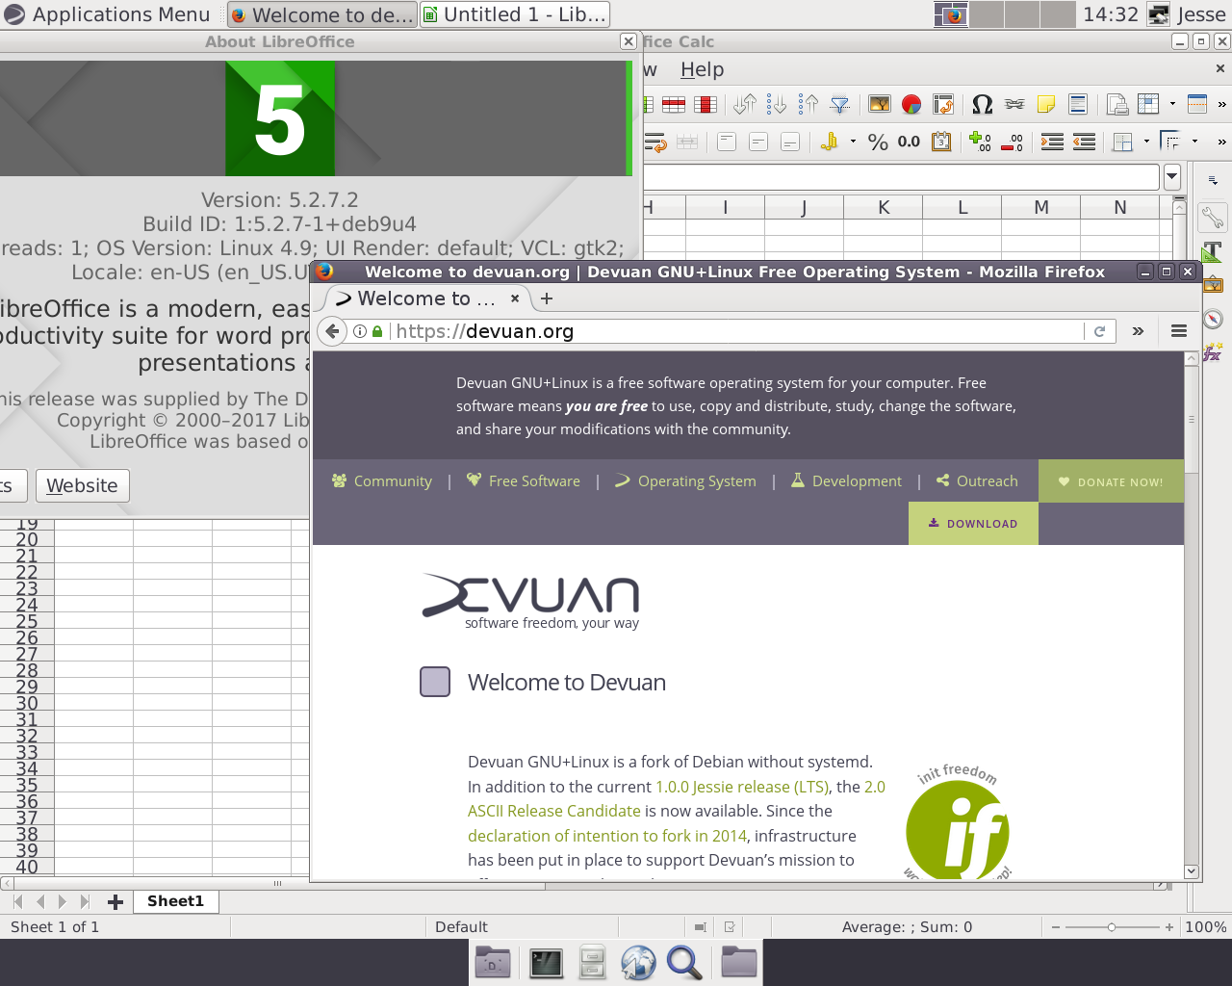The image size is (1232, 986).
Task: Open the web browser from the dock
Action: click(x=638, y=963)
